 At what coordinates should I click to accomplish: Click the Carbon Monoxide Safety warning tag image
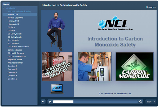tap(57, 66)
